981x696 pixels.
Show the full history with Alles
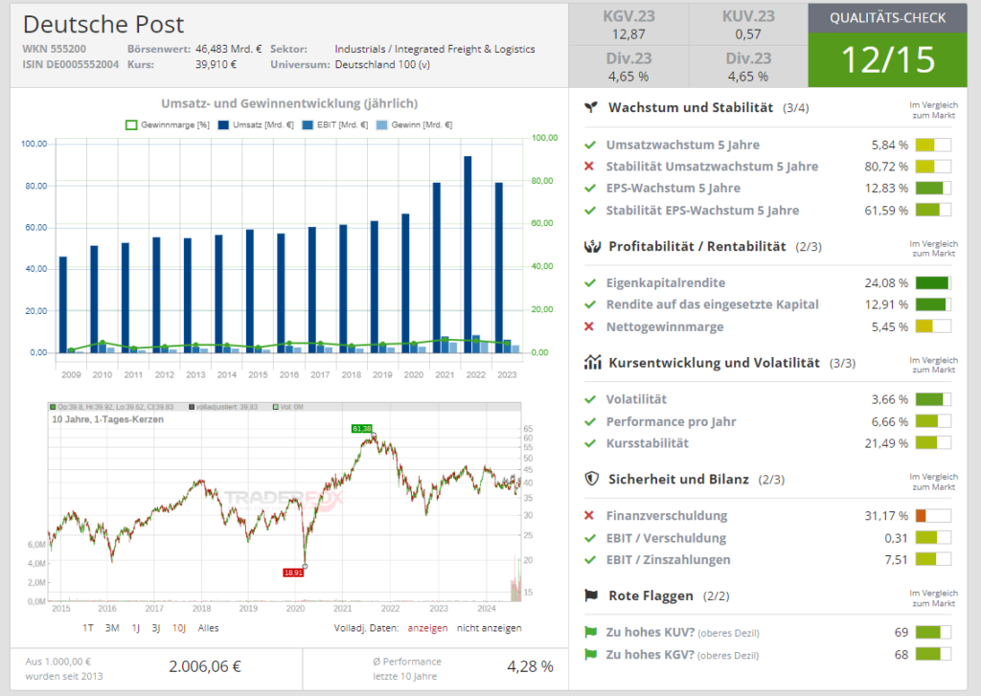point(208,628)
